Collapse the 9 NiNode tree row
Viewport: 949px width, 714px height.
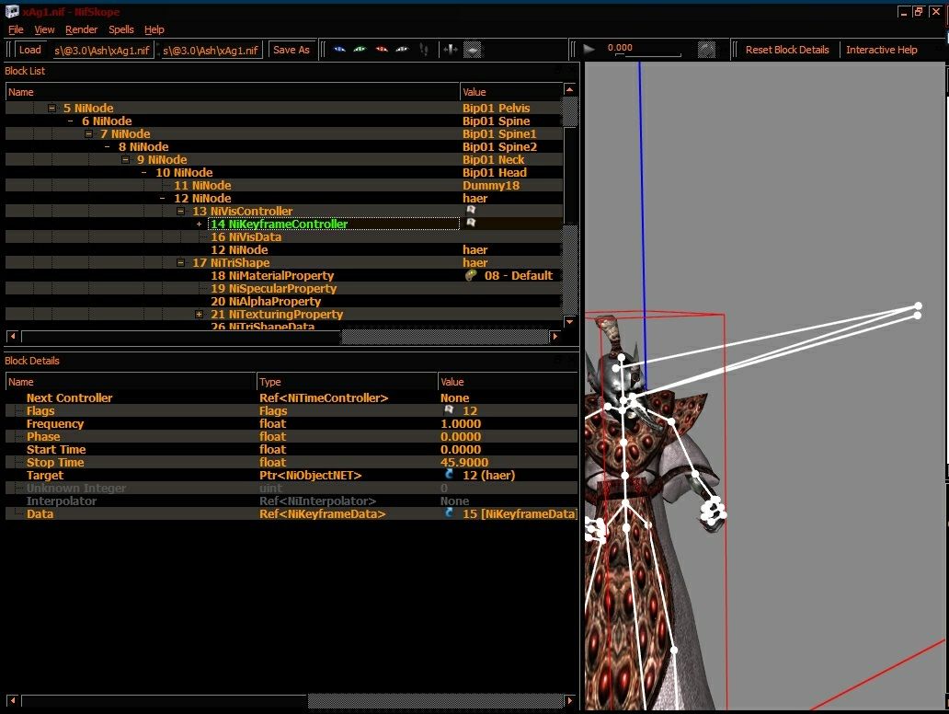click(125, 160)
